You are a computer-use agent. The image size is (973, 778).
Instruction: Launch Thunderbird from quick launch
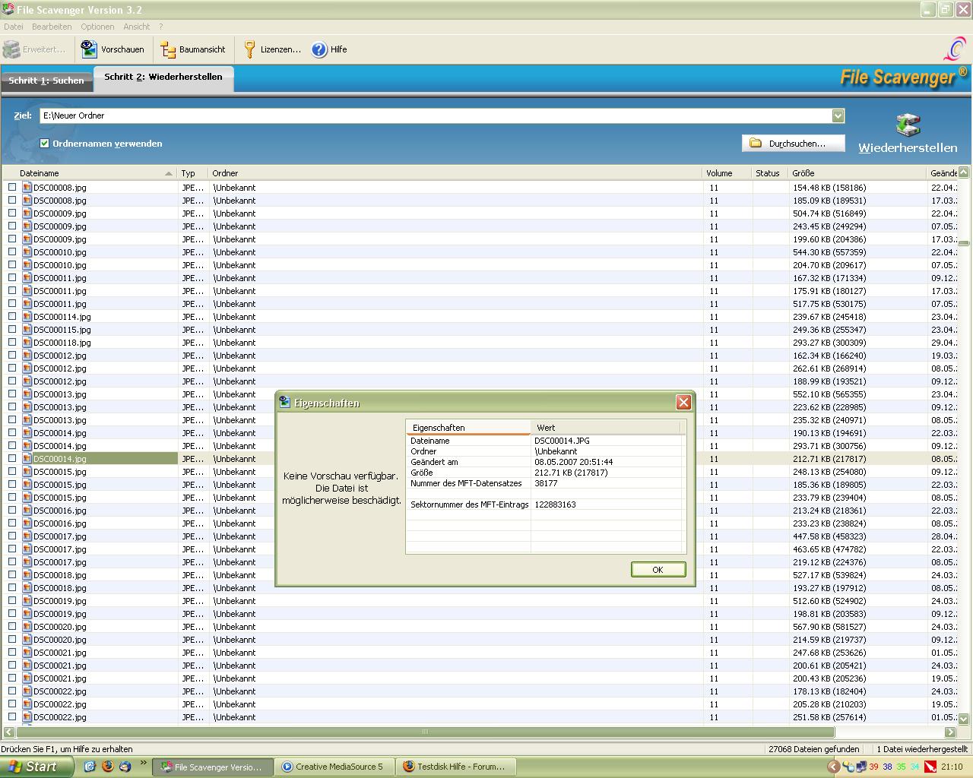click(x=125, y=767)
